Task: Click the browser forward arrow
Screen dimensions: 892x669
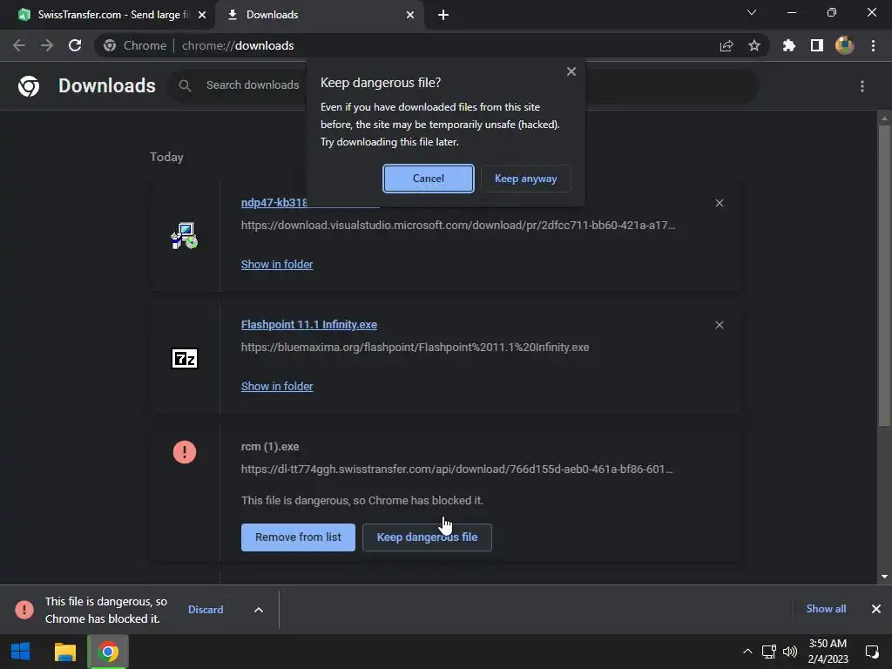Action: click(47, 45)
